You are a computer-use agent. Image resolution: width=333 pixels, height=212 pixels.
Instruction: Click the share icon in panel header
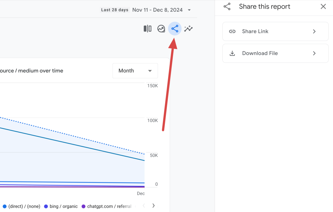pos(227,6)
